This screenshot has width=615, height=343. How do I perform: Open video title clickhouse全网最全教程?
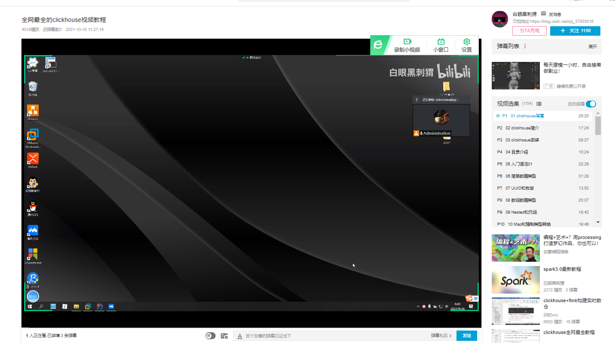569,332
